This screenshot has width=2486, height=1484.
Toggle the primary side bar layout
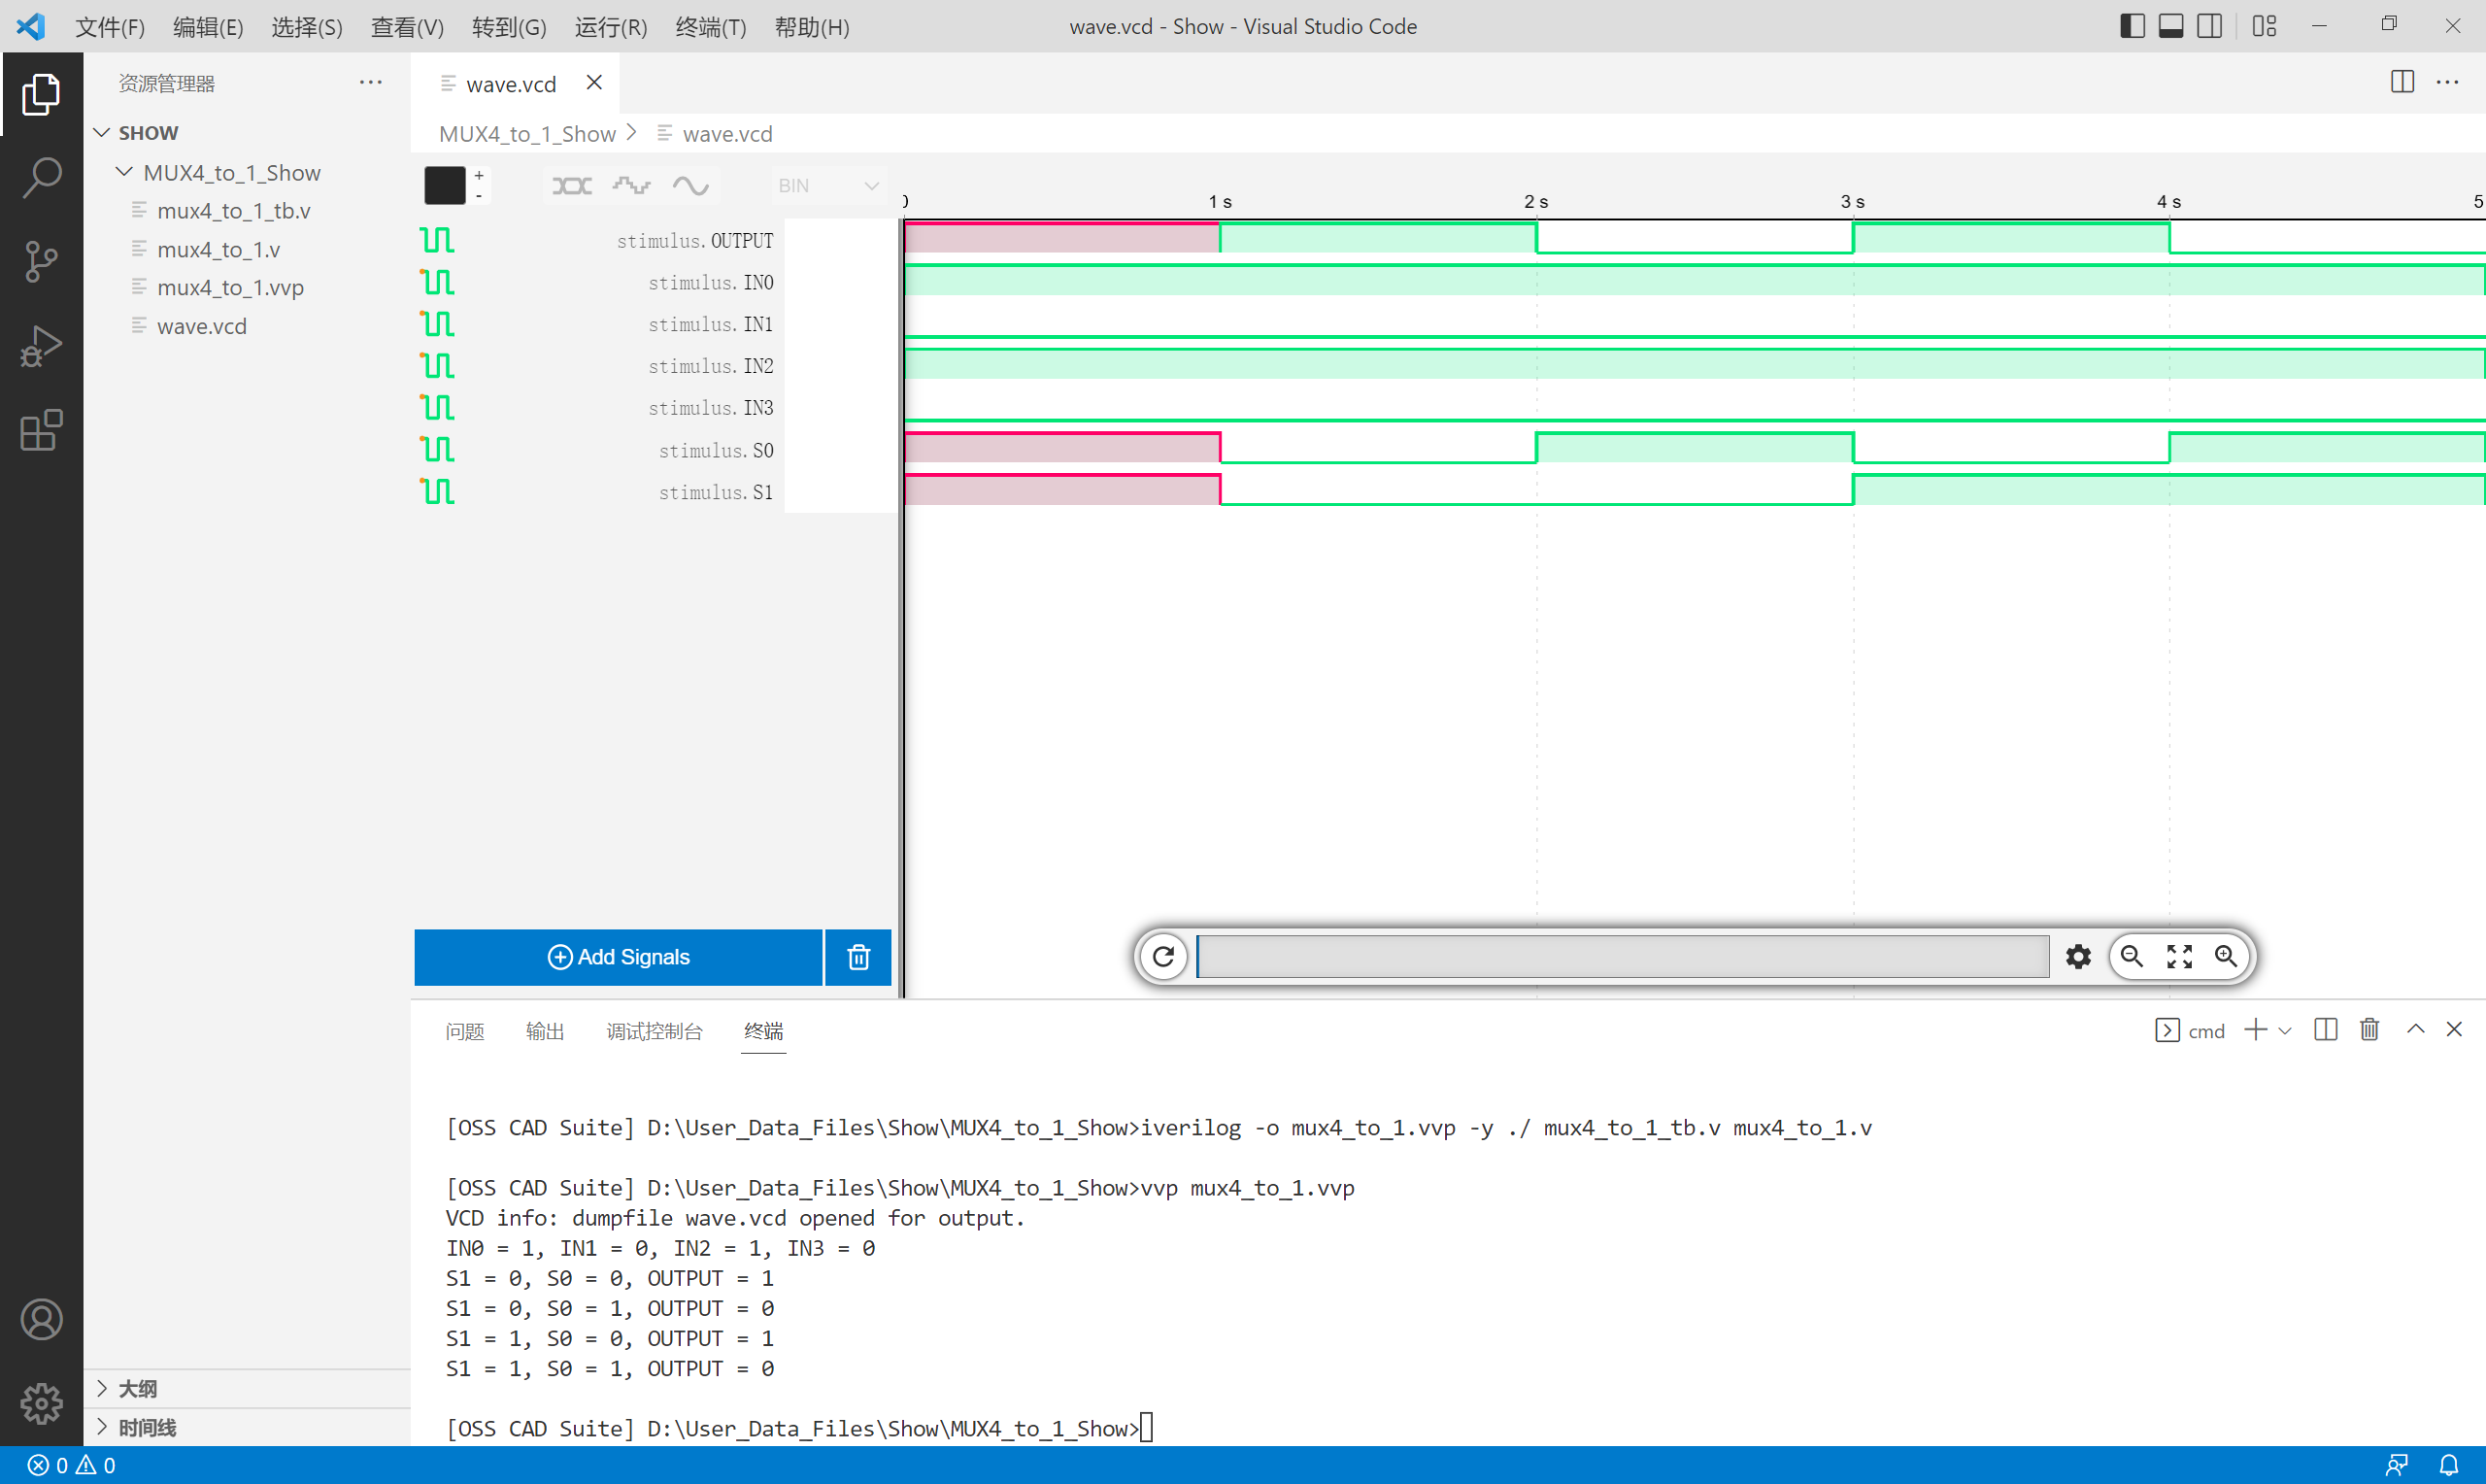[2133, 26]
